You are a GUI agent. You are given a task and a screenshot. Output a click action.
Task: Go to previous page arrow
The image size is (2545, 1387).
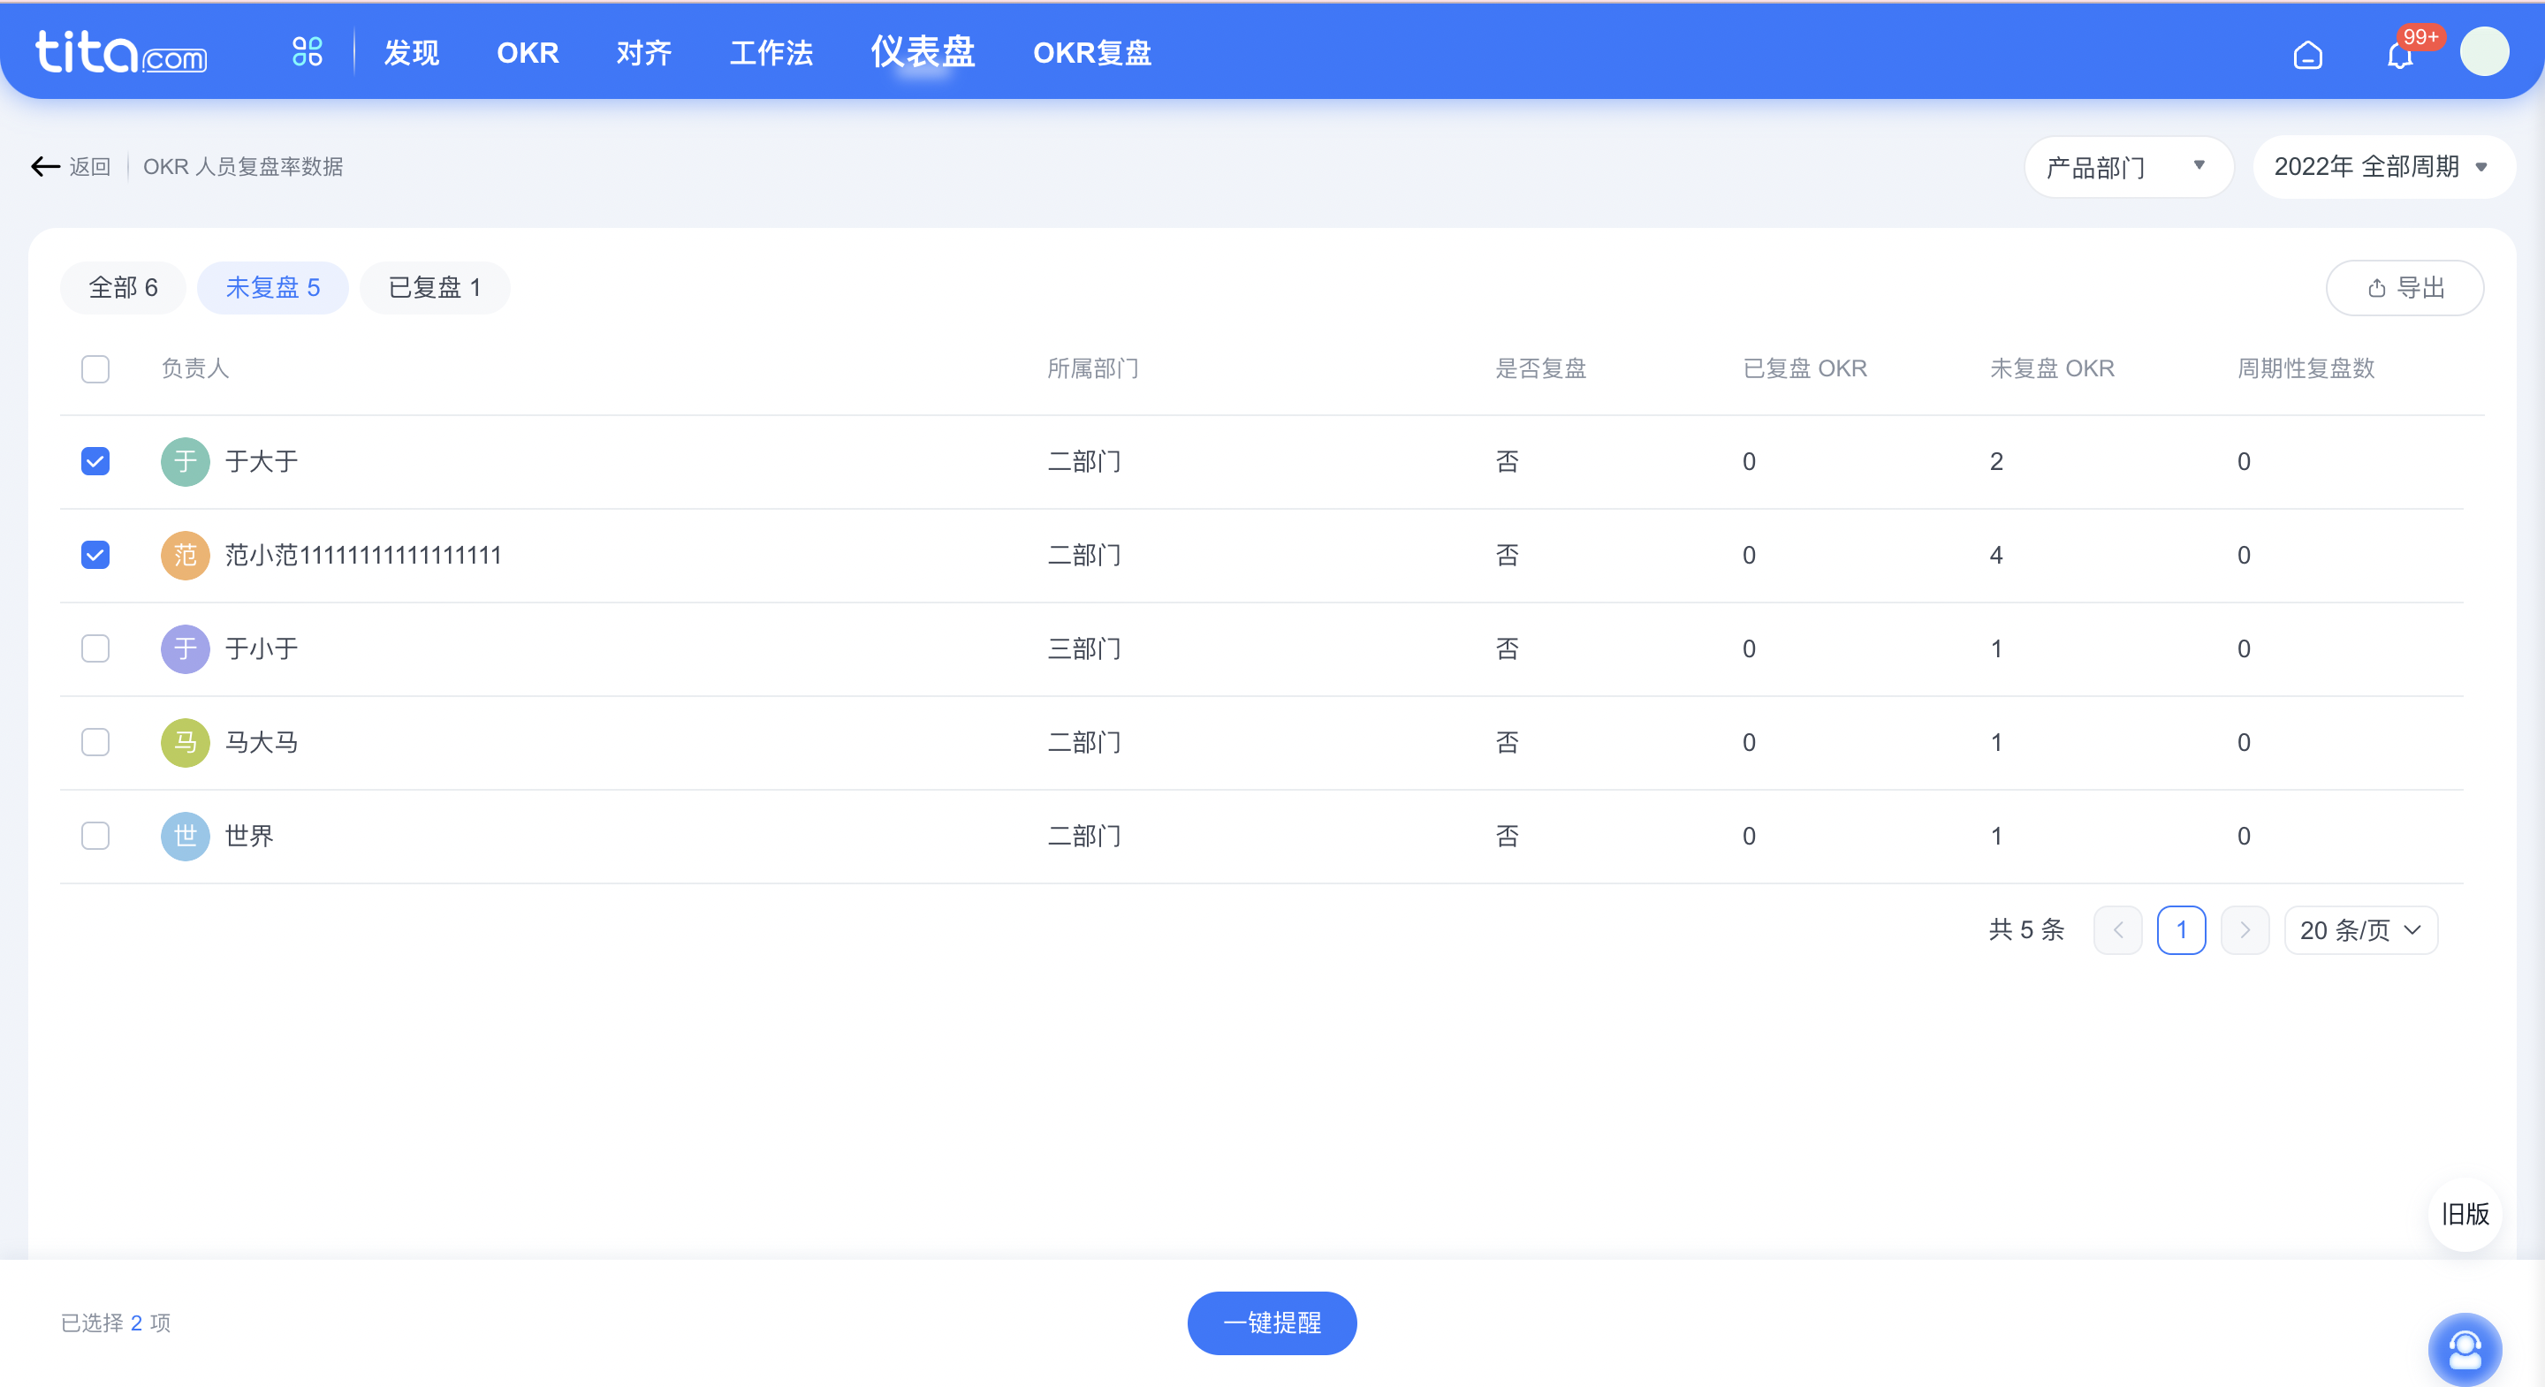pos(2117,929)
